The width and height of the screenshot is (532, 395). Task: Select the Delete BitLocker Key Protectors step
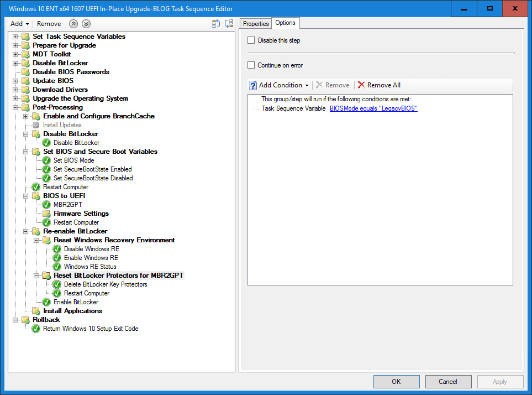coord(106,284)
